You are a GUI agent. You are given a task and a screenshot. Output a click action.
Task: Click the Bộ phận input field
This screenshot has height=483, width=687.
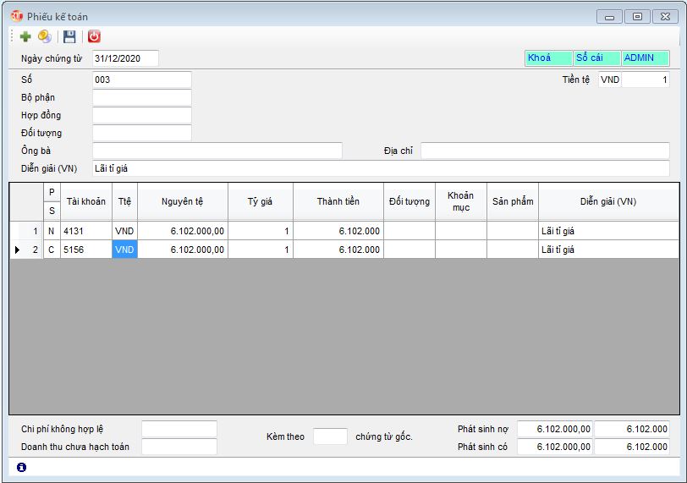[x=141, y=97]
